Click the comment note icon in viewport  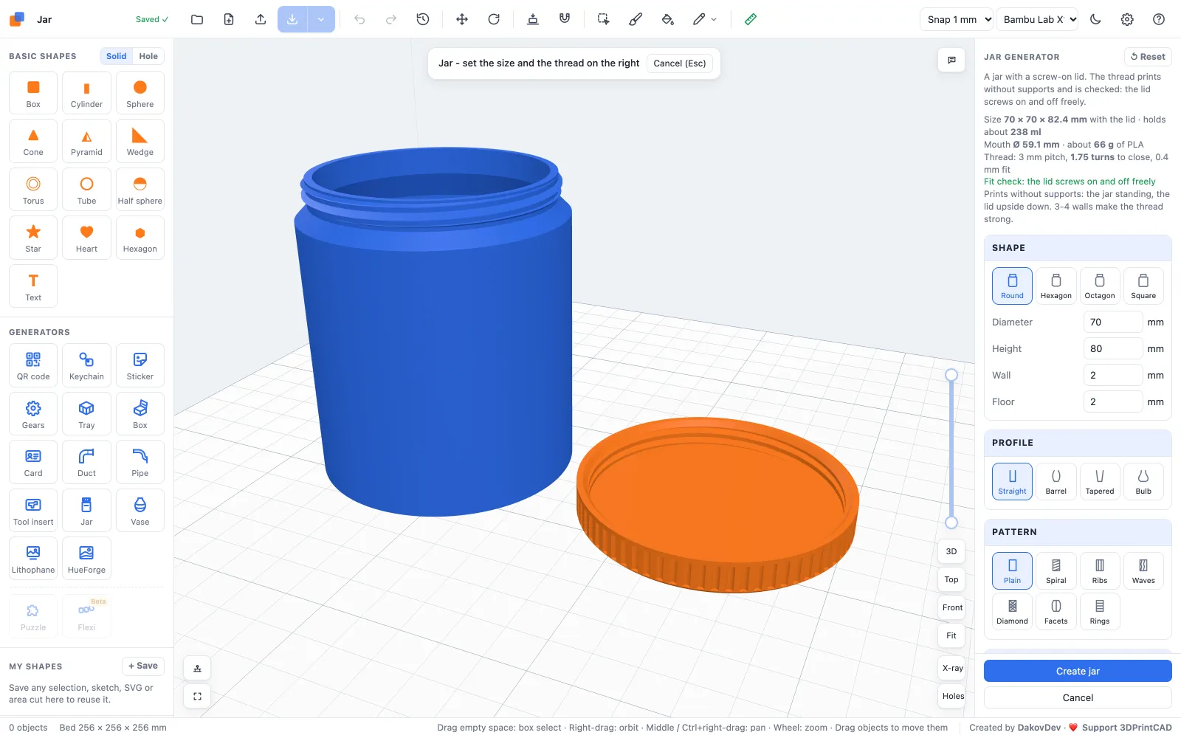coord(951,60)
